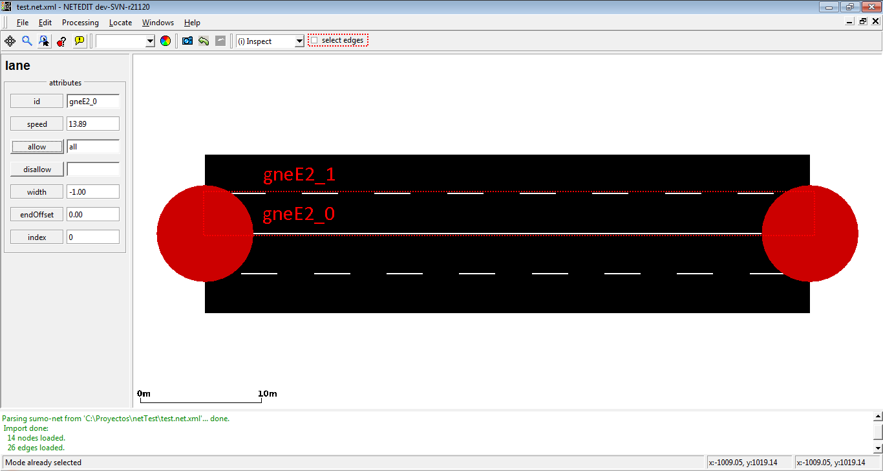Click the rightmost coordinate readout in status bar
The width and height of the screenshot is (883, 471).
click(x=836, y=463)
